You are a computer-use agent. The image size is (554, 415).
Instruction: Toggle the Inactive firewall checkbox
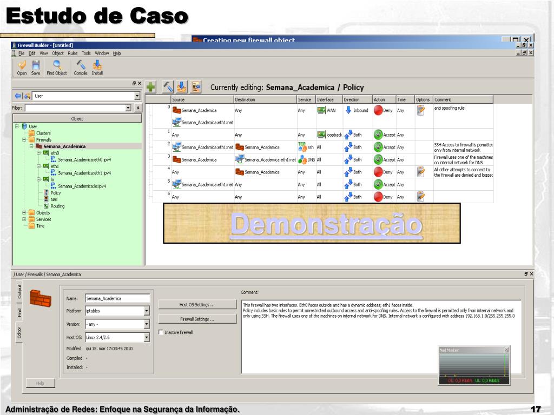point(161,332)
